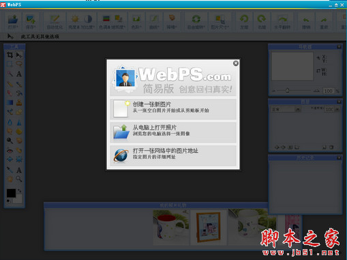Select the Clone Stamp tool
Image resolution: width=347 pixels, height=260 pixels.
(19, 102)
